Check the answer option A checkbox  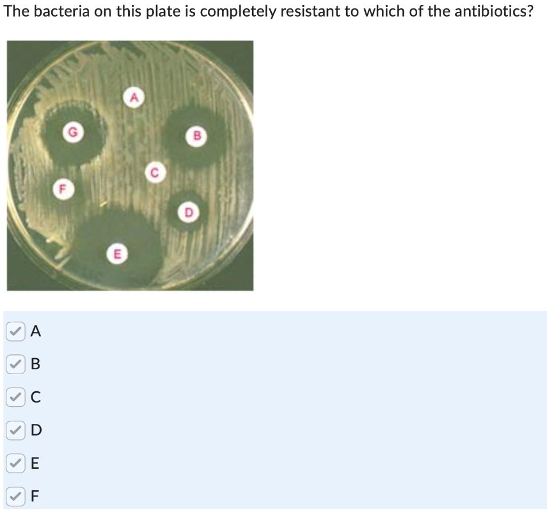pos(14,331)
